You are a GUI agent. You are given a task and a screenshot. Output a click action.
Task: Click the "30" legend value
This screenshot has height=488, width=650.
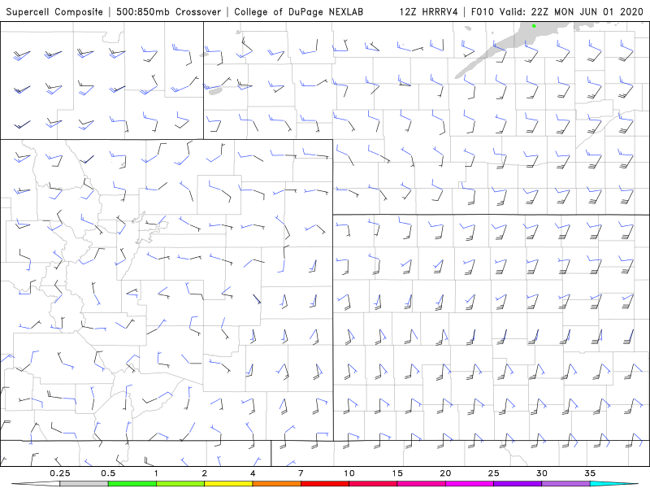tap(542, 473)
